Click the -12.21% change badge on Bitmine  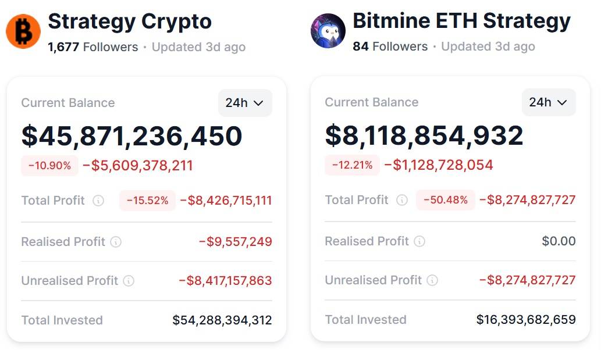(x=353, y=165)
